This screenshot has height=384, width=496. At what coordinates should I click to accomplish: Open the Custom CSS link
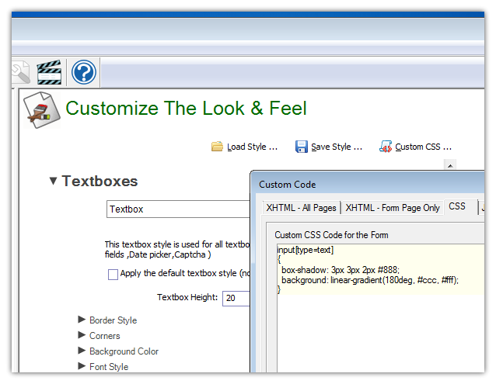pos(423,147)
